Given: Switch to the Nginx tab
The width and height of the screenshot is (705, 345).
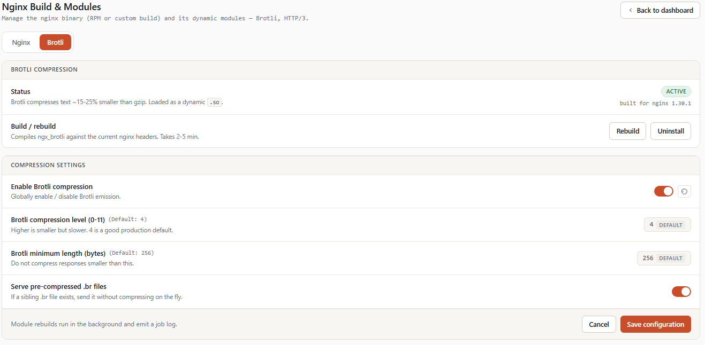Looking at the screenshot, I should click(21, 42).
